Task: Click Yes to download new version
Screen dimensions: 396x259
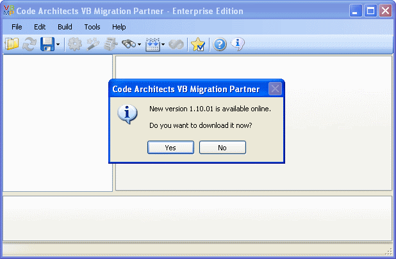Action: 170,147
